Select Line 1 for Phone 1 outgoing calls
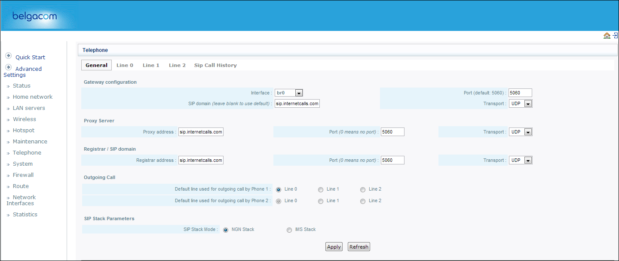Screen dimensions: 619x261 pos(321,189)
